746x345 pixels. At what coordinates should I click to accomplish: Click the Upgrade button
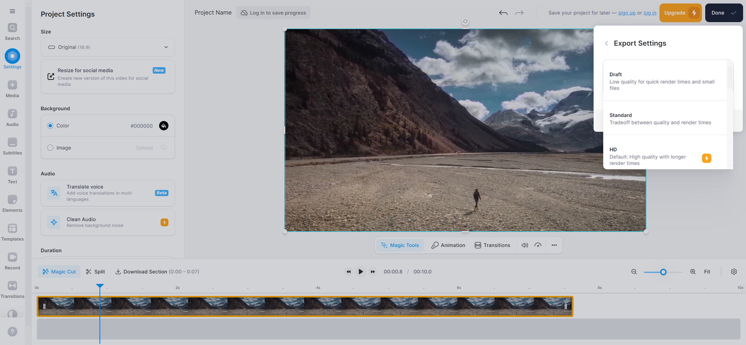pyautogui.click(x=680, y=13)
